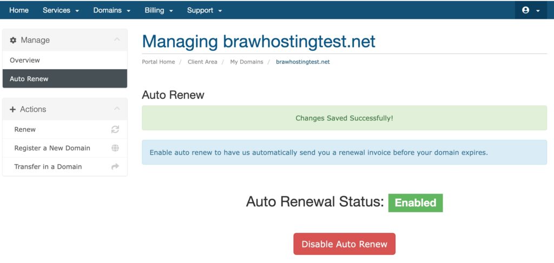Open the Domains dropdown menu
Image resolution: width=554 pixels, height=263 pixels.
pyautogui.click(x=111, y=10)
